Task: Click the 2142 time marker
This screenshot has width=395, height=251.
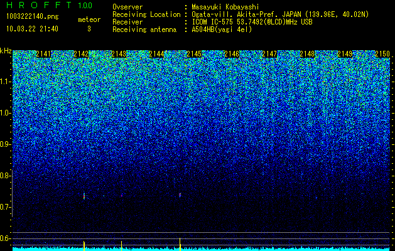Action: [x=81, y=54]
